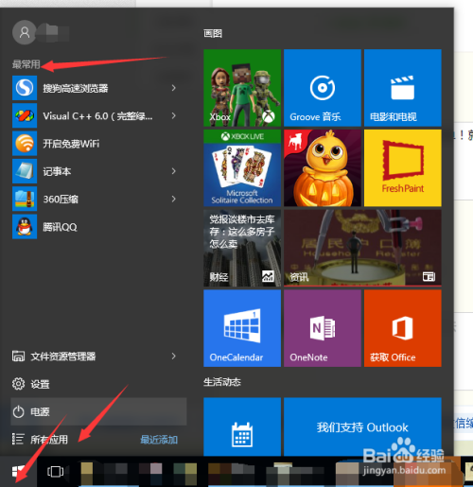This screenshot has height=487, width=473.
Task: Open the OneNote tile
Action: coord(323,328)
